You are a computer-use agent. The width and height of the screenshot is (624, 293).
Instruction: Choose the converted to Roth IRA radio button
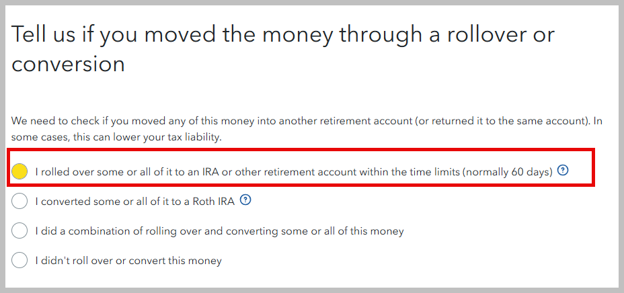[x=19, y=201]
